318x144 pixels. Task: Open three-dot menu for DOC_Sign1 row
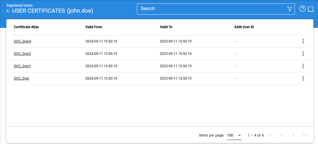(x=303, y=66)
